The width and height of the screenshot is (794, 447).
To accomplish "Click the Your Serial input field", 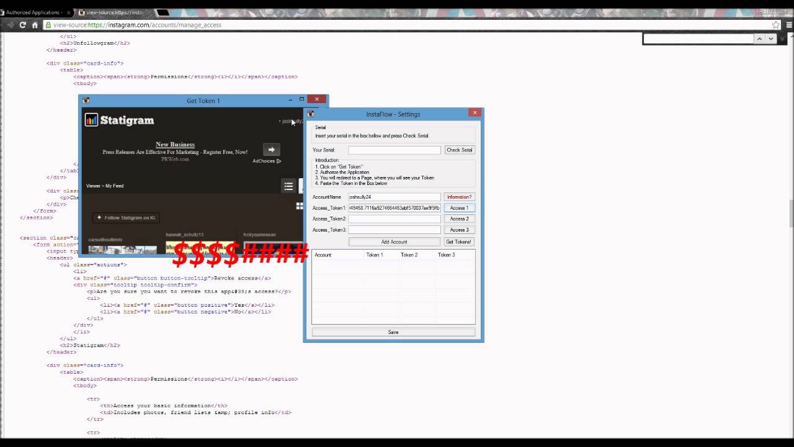I will coord(395,150).
